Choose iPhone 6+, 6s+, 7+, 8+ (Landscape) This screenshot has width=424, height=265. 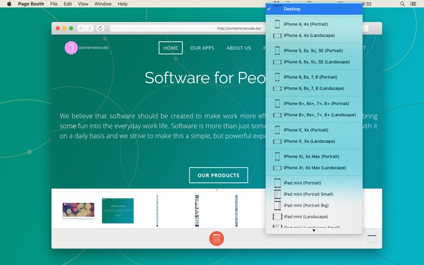click(x=314, y=115)
